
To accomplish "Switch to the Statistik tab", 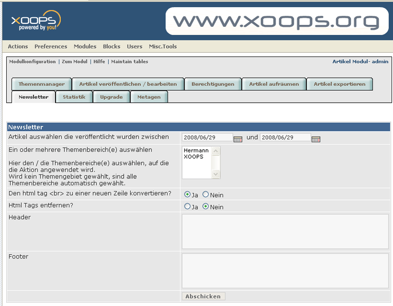I will (x=74, y=97).
